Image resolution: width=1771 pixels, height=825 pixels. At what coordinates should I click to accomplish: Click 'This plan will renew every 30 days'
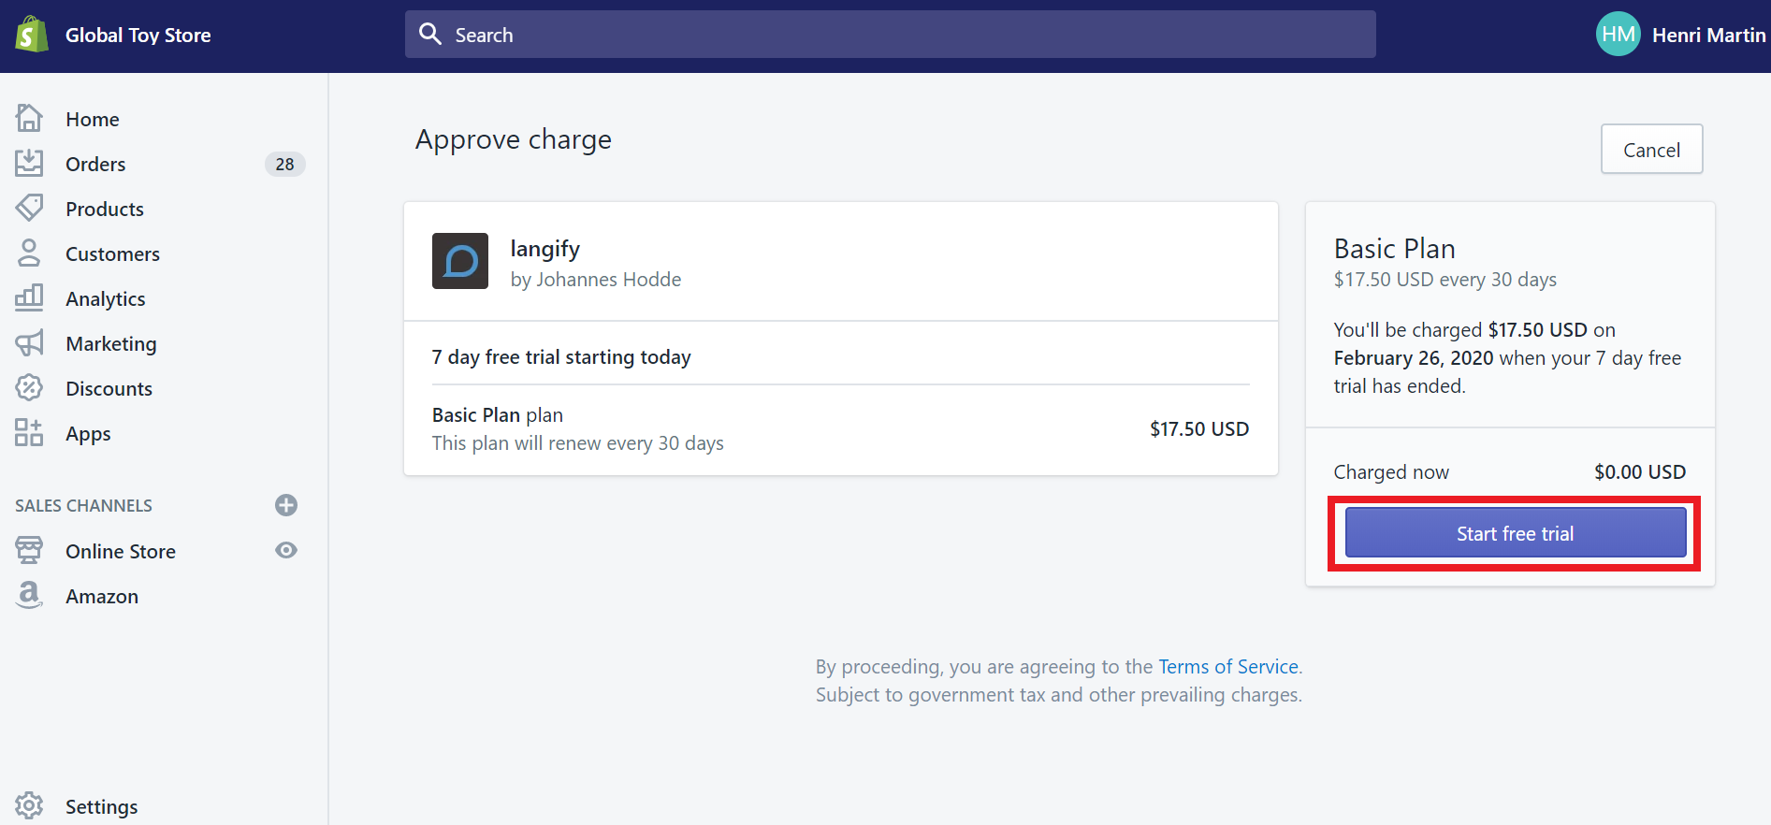578,443
